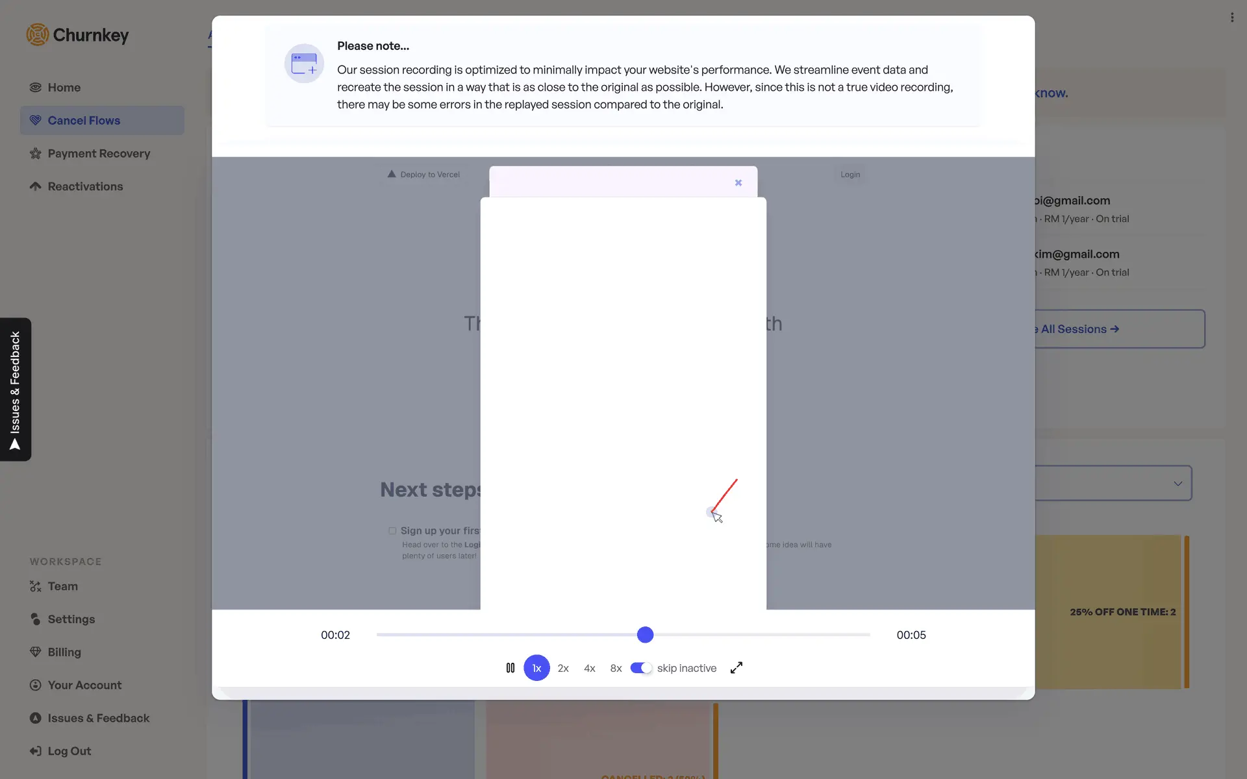1247x779 pixels.
Task: Close the replayed popup with X
Action: coord(738,182)
